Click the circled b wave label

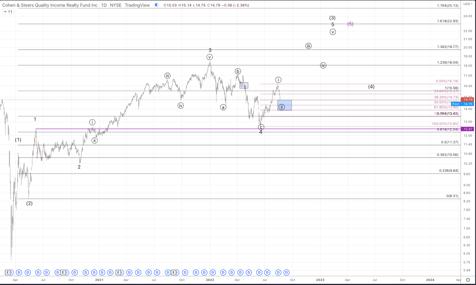[x=238, y=71]
